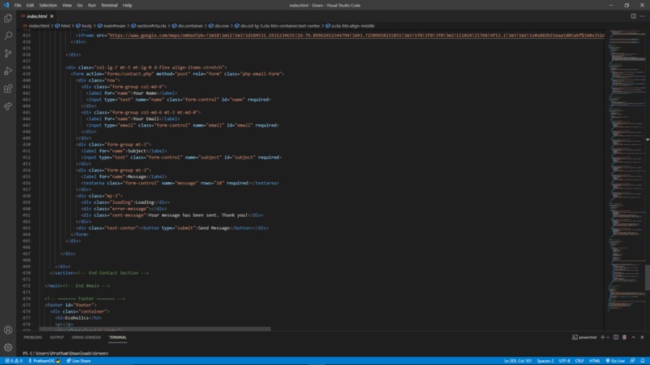Open the Terminal menu
650x365 pixels.
pos(109,6)
